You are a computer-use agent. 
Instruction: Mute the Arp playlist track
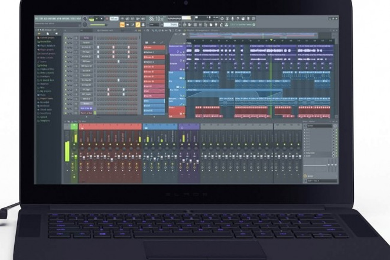184,87
